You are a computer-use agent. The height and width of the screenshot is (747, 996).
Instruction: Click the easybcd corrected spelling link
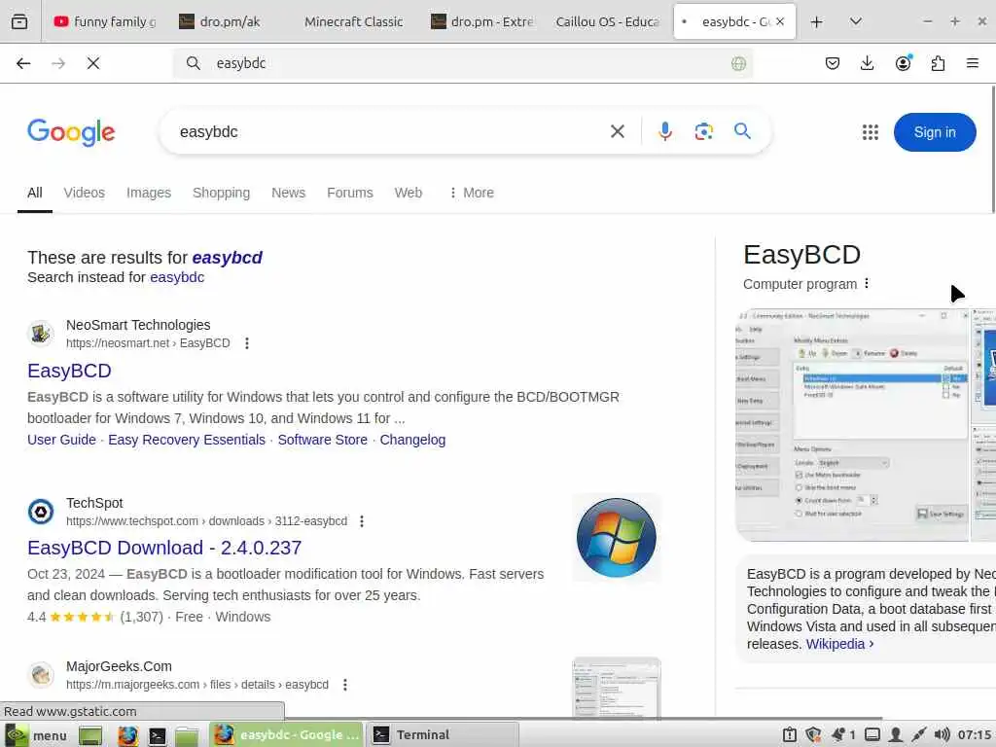(228, 257)
